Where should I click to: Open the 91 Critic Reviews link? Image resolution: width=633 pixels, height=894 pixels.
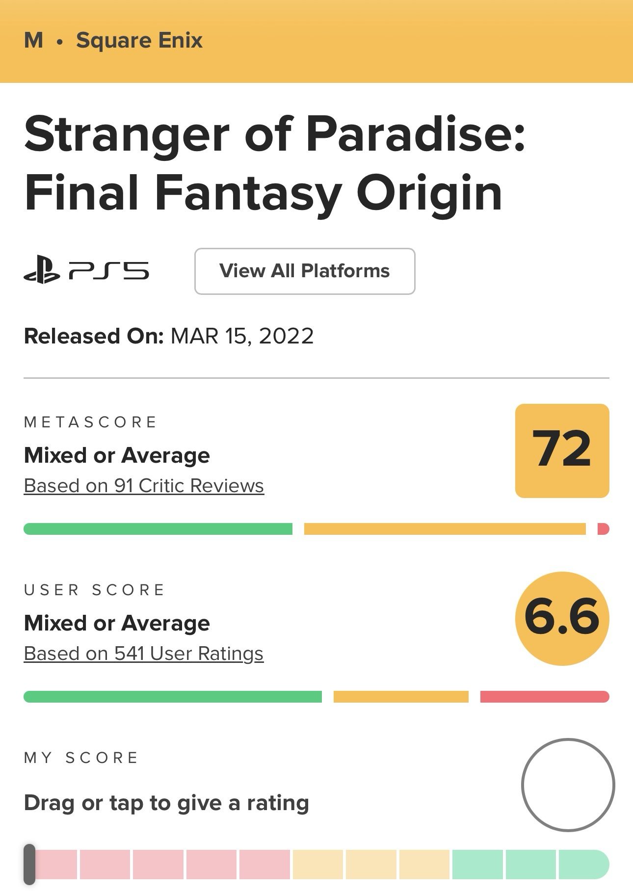point(144,486)
